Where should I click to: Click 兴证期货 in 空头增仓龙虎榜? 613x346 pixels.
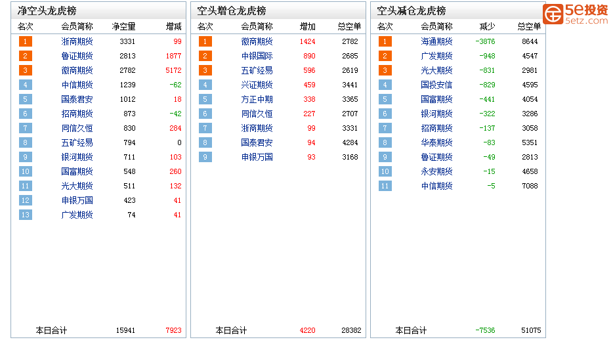[257, 85]
